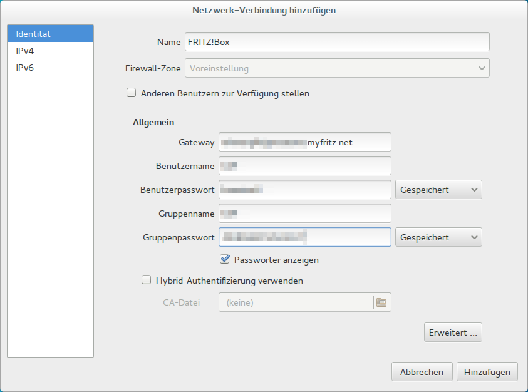Confirm with the Hinzufügen button
The image size is (528, 392).
coord(487,371)
